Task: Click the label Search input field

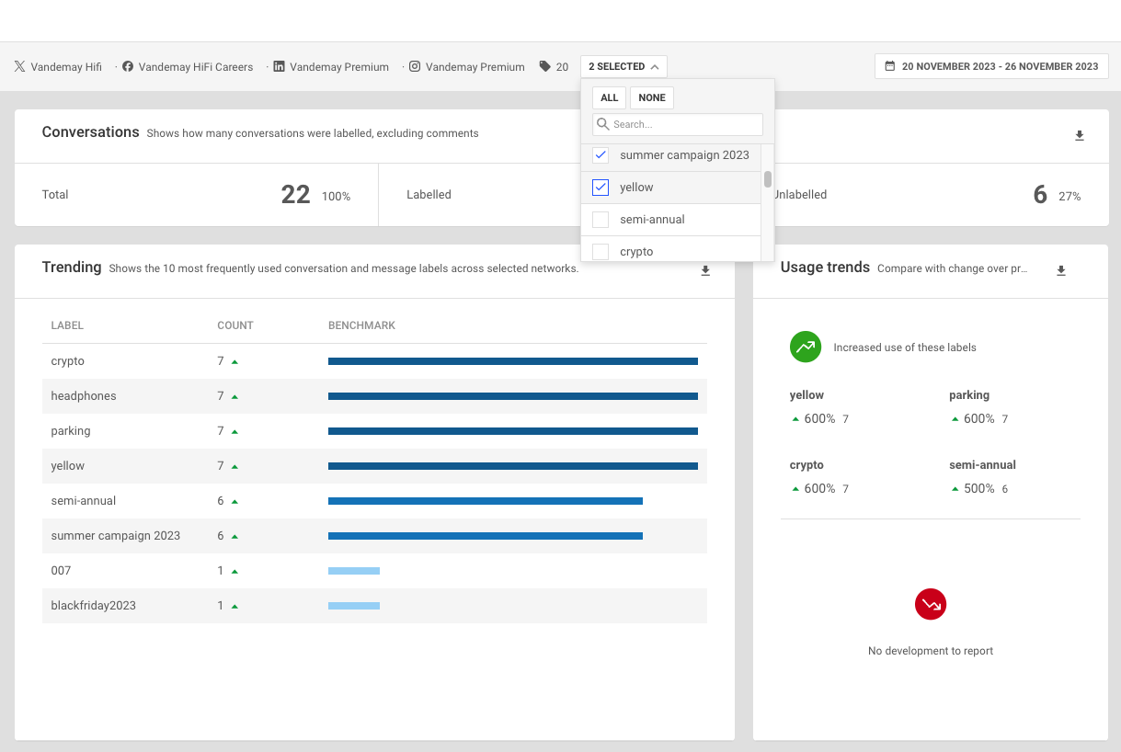Action: point(678,124)
